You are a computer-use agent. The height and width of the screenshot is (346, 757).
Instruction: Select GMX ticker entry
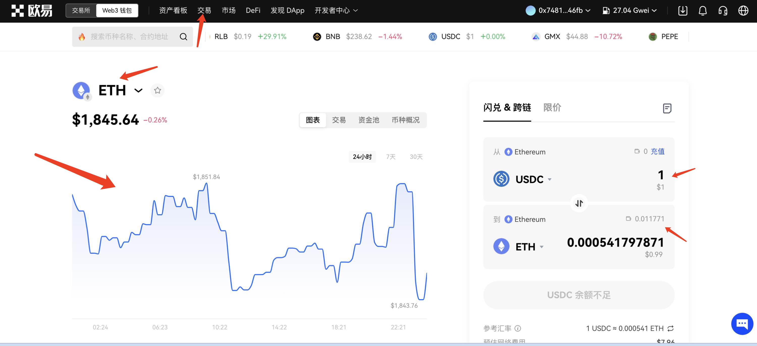tap(577, 37)
